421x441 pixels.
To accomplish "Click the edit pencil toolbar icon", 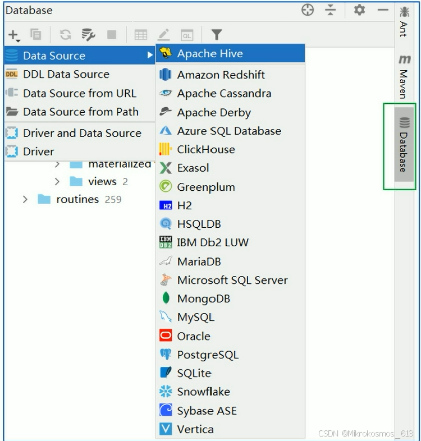I will (164, 35).
